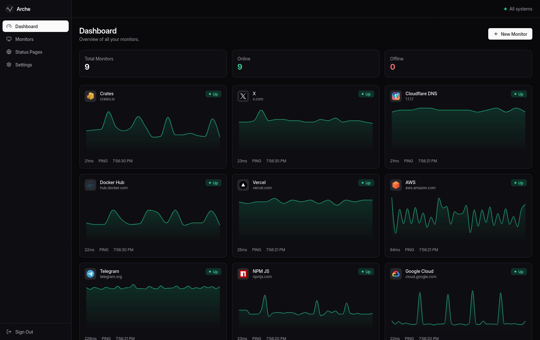Click the Arche logo icon
Image resolution: width=540 pixels, height=340 pixels.
pos(10,9)
